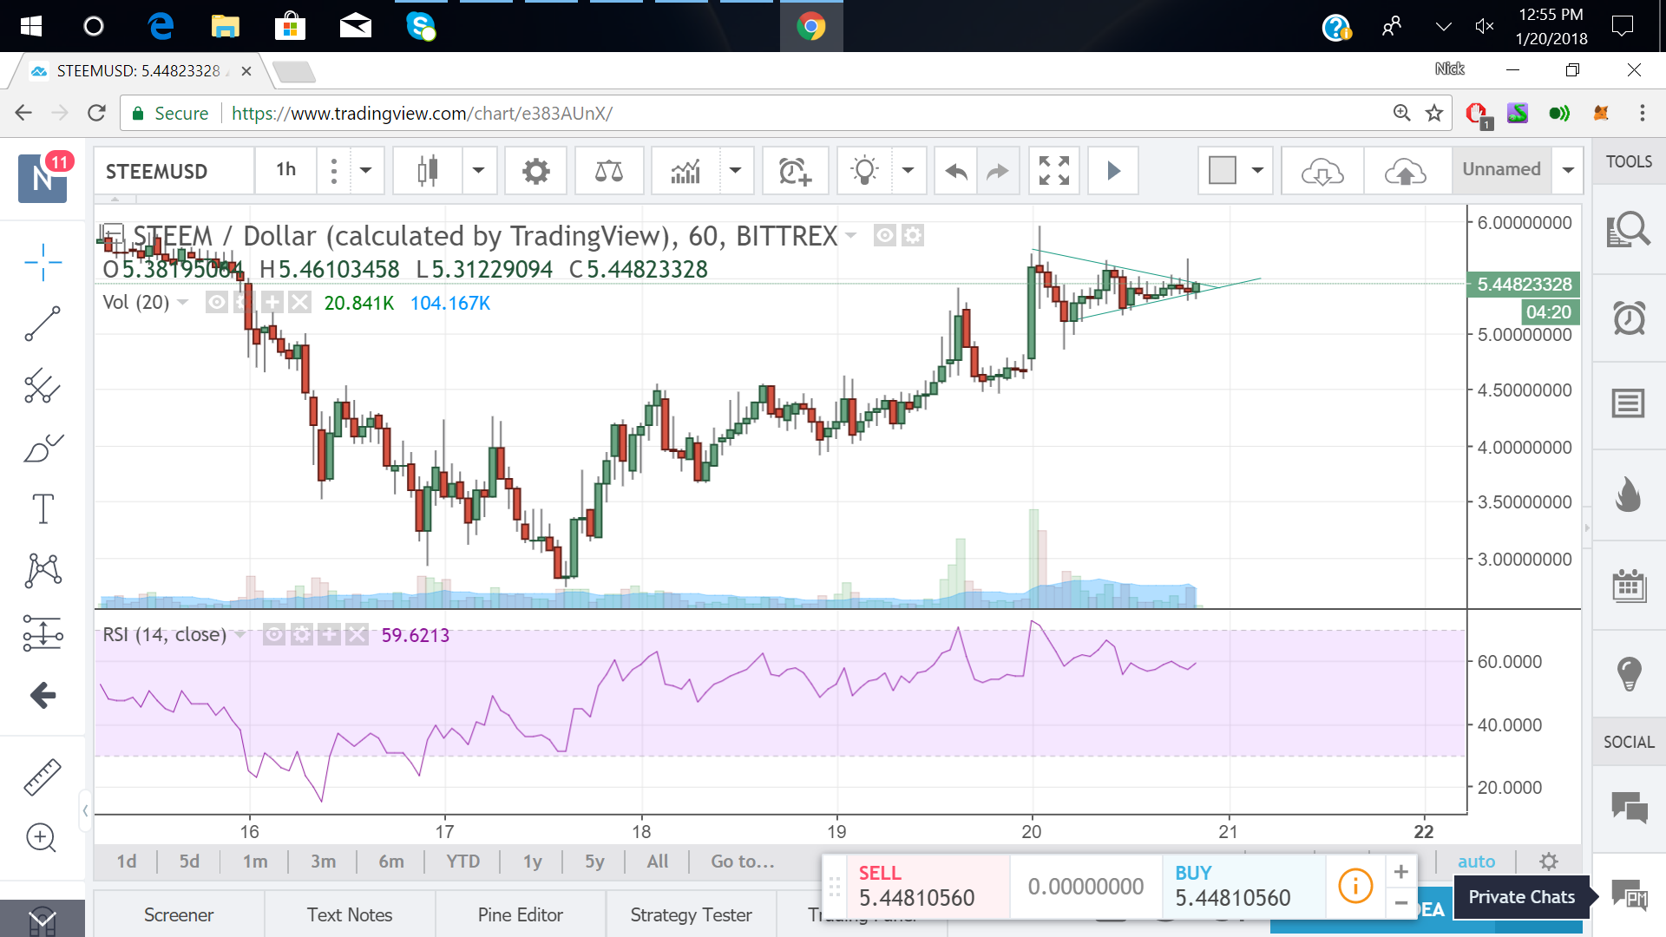Select the crosshair cursor tool
This screenshot has width=1666, height=937.
tap(43, 262)
